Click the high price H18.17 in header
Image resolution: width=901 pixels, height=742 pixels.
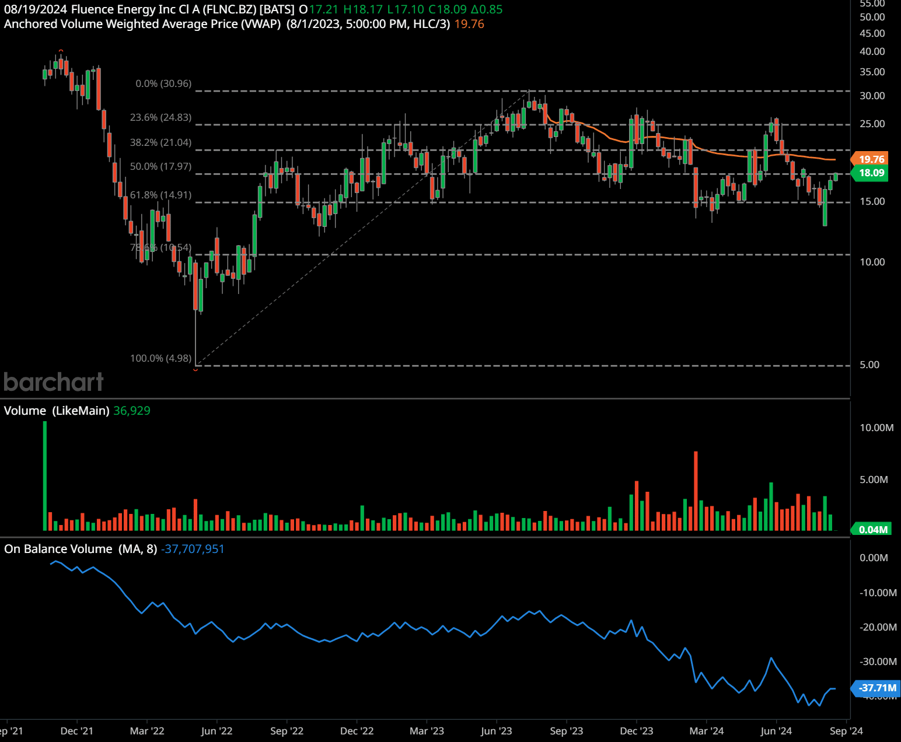click(363, 9)
